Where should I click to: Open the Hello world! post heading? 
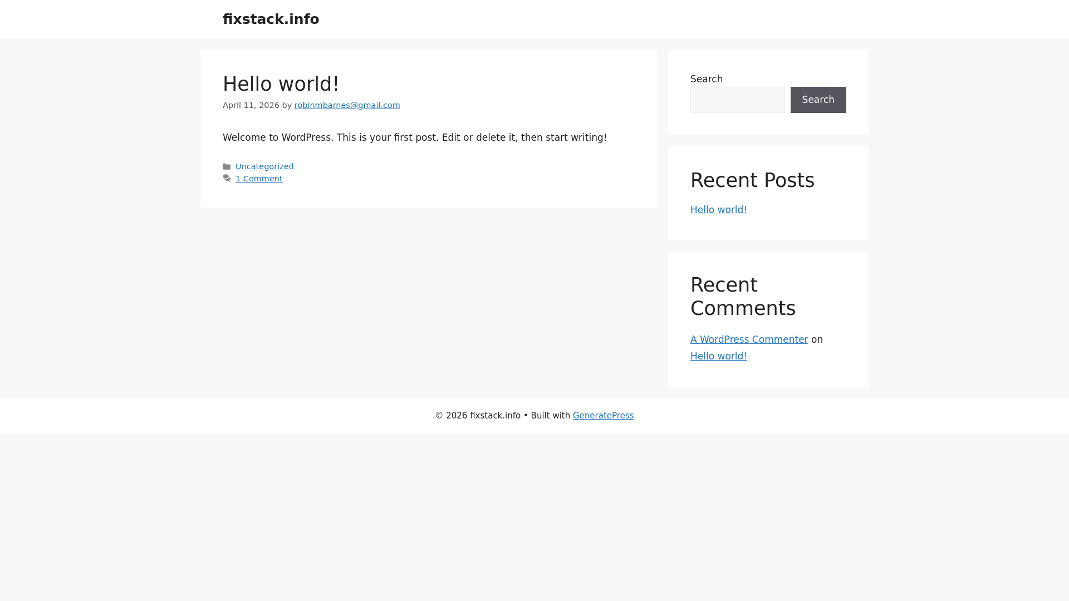coord(281,84)
